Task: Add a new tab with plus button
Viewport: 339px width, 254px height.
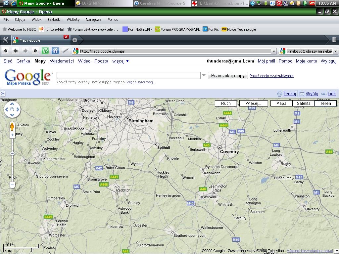Action: coord(75,40)
